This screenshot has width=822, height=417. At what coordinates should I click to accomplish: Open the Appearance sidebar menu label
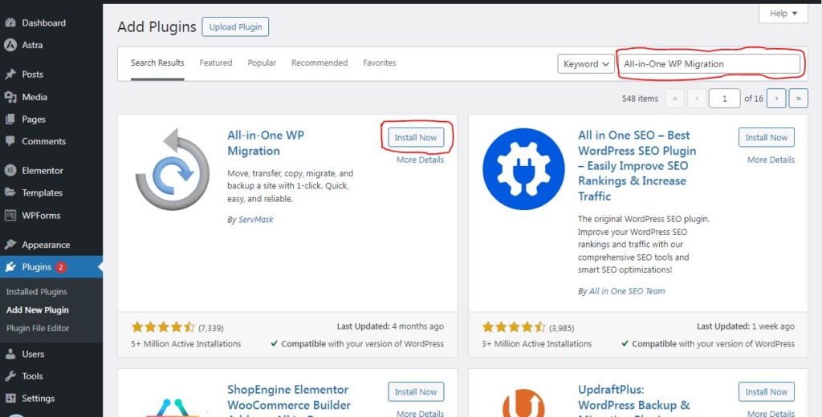click(x=46, y=245)
